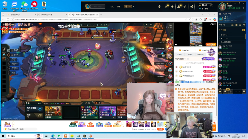This screenshot has height=139, width=248.
Task: Click the orange button on ad video
Action: [211, 44]
